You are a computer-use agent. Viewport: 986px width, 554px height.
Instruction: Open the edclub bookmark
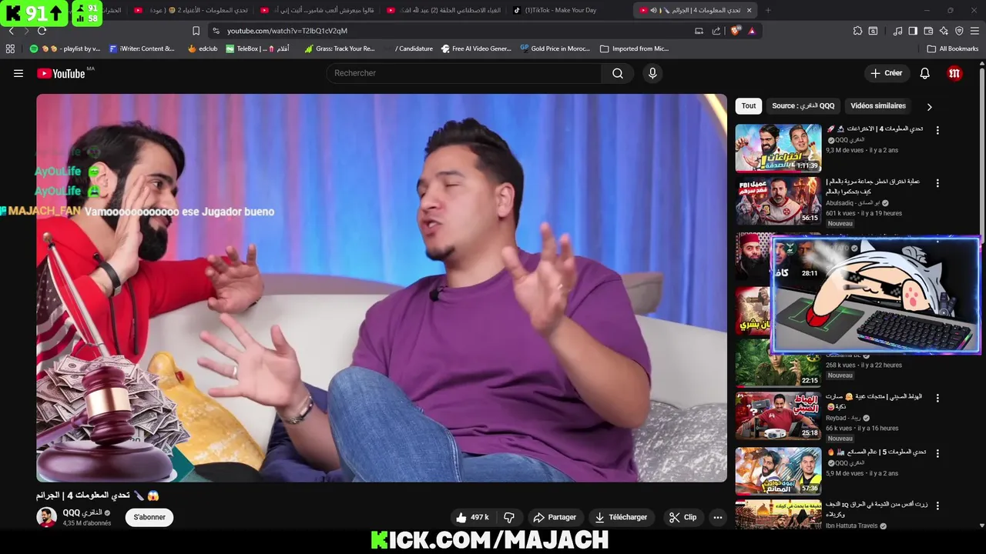tap(202, 48)
